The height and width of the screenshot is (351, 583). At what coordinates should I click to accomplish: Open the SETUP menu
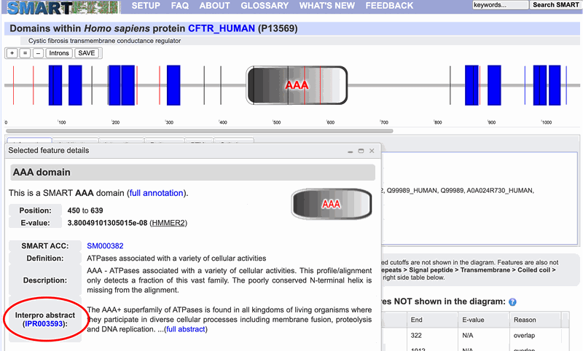pos(146,6)
